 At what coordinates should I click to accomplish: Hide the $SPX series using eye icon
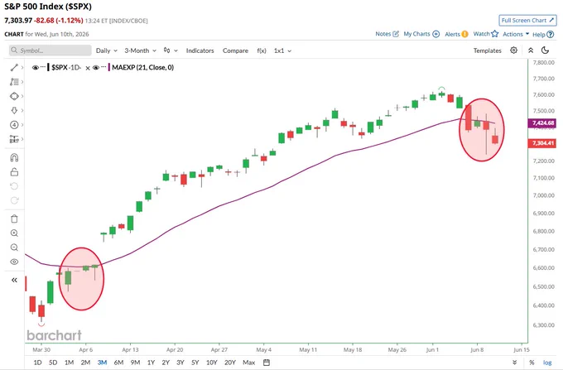pyautogui.click(x=35, y=68)
